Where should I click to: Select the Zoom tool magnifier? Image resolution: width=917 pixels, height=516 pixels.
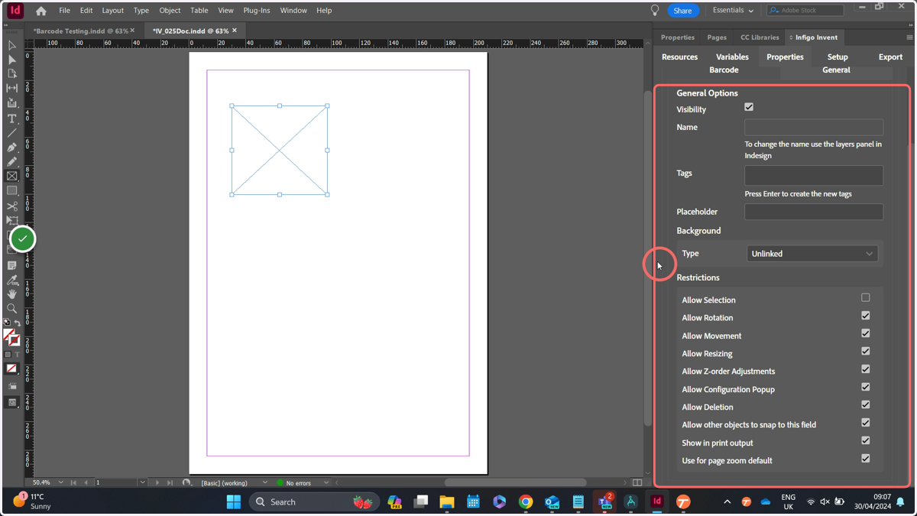12,309
